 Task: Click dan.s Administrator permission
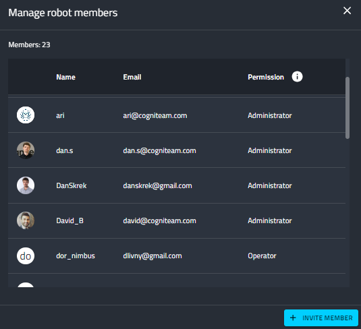(270, 151)
